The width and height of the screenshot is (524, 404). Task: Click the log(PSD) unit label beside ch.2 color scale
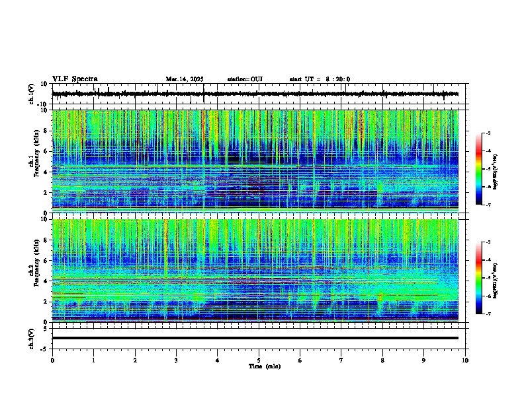[496, 281]
